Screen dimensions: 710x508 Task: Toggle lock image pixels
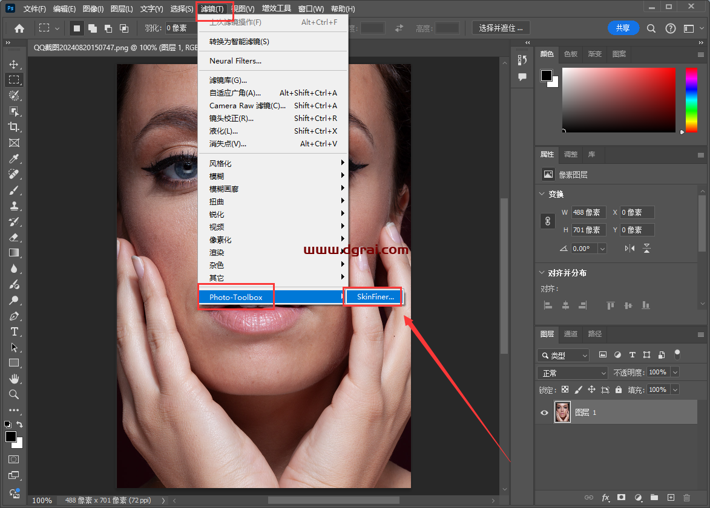(x=578, y=389)
